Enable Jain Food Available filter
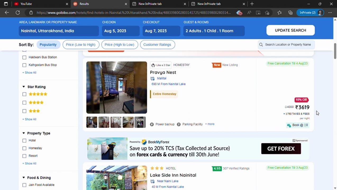The width and height of the screenshot is (337, 190). (24, 185)
